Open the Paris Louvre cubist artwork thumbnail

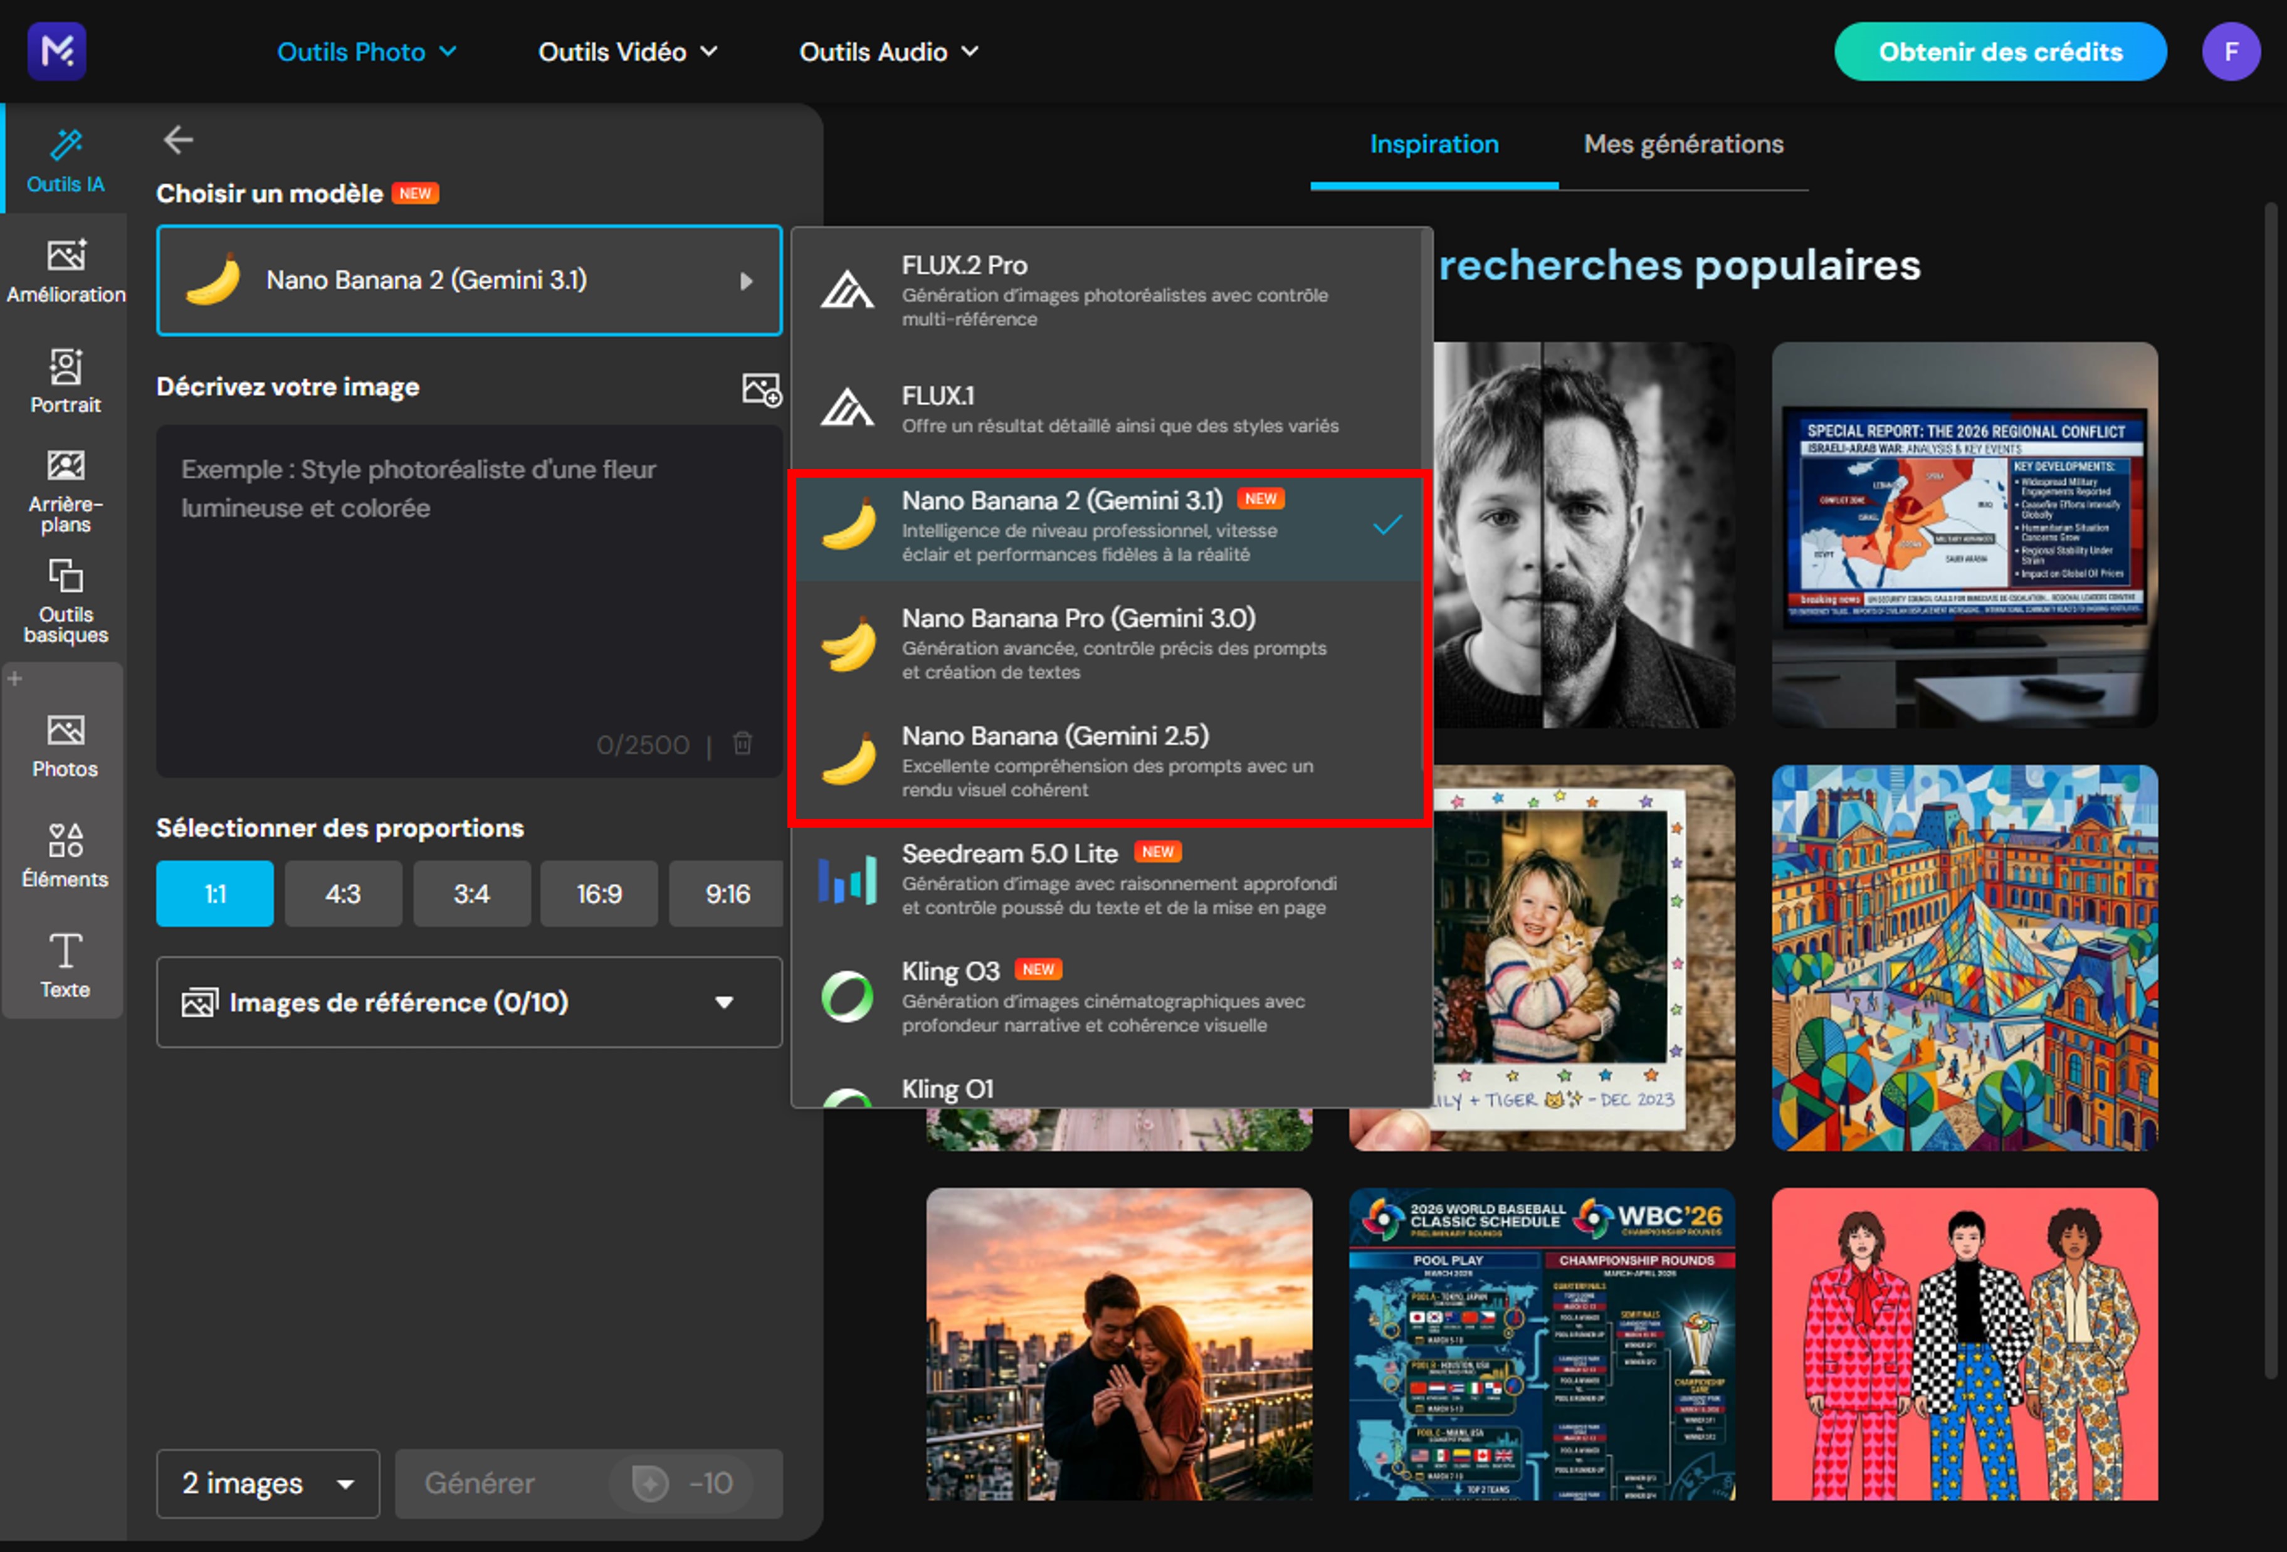tap(1964, 956)
